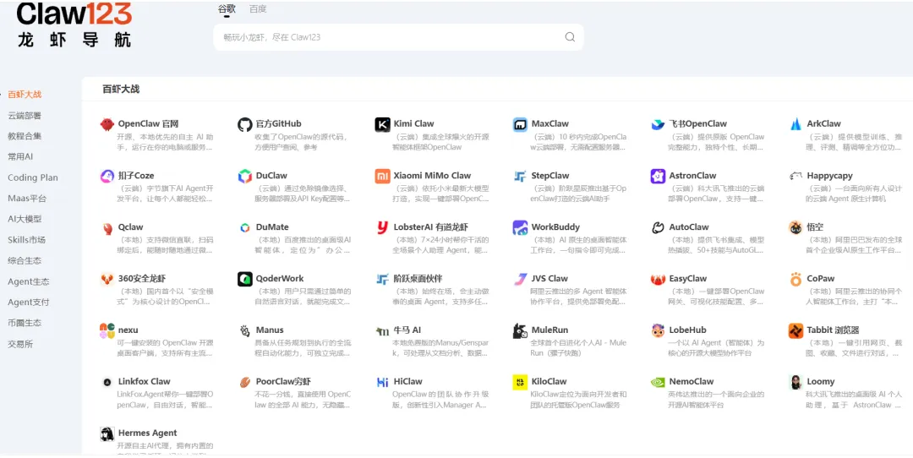Viewport: 913px width, 458px height.
Task: Open the Loomy link title
Action: click(820, 382)
